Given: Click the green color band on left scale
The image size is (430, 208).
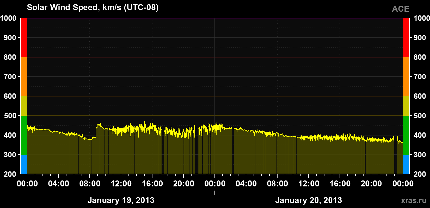Looking at the screenshot, I should pyautogui.click(x=24, y=135).
